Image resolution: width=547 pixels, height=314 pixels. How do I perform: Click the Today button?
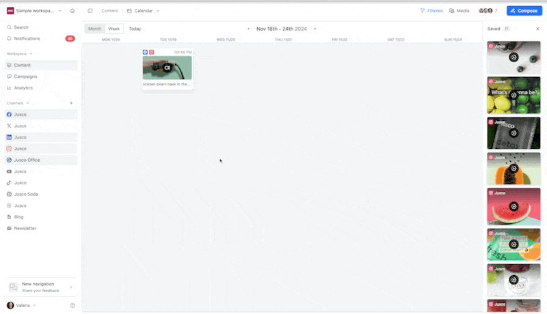point(135,29)
